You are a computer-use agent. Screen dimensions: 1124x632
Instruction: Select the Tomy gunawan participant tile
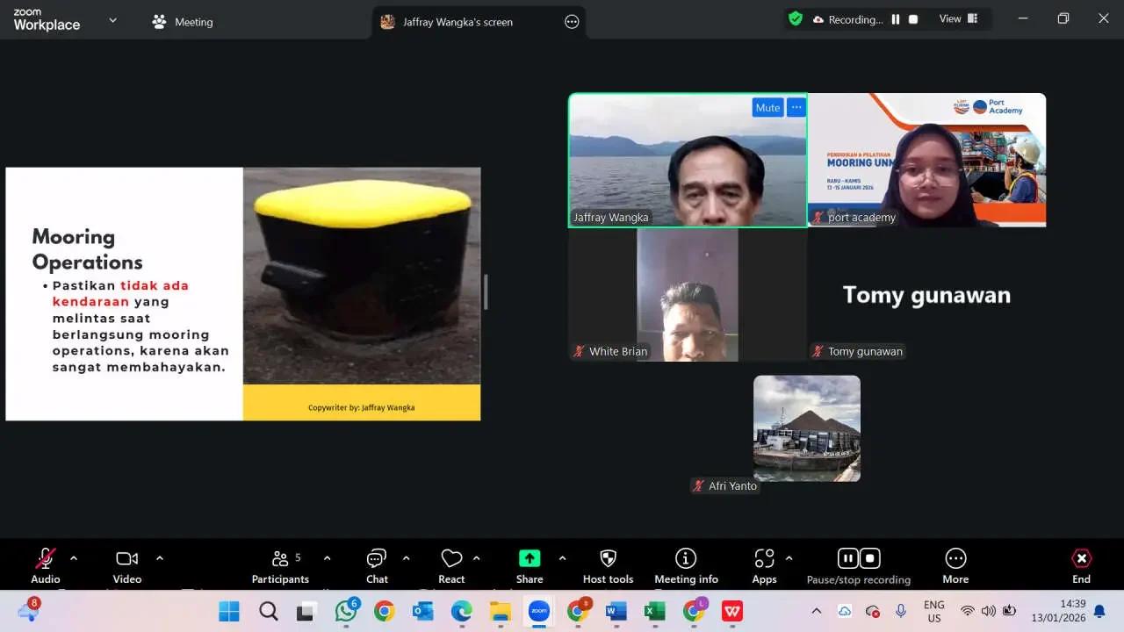(x=926, y=295)
